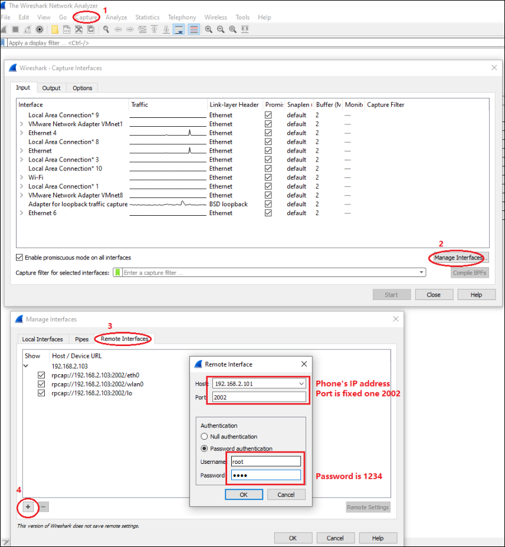Image resolution: width=505 pixels, height=547 pixels.
Task: Click the Zoom in toolbar icon
Action: click(x=208, y=29)
